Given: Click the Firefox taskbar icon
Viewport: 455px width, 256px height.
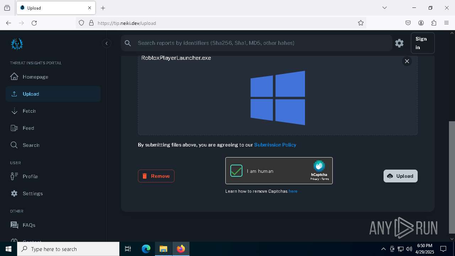Looking at the screenshot, I should pyautogui.click(x=181, y=249).
